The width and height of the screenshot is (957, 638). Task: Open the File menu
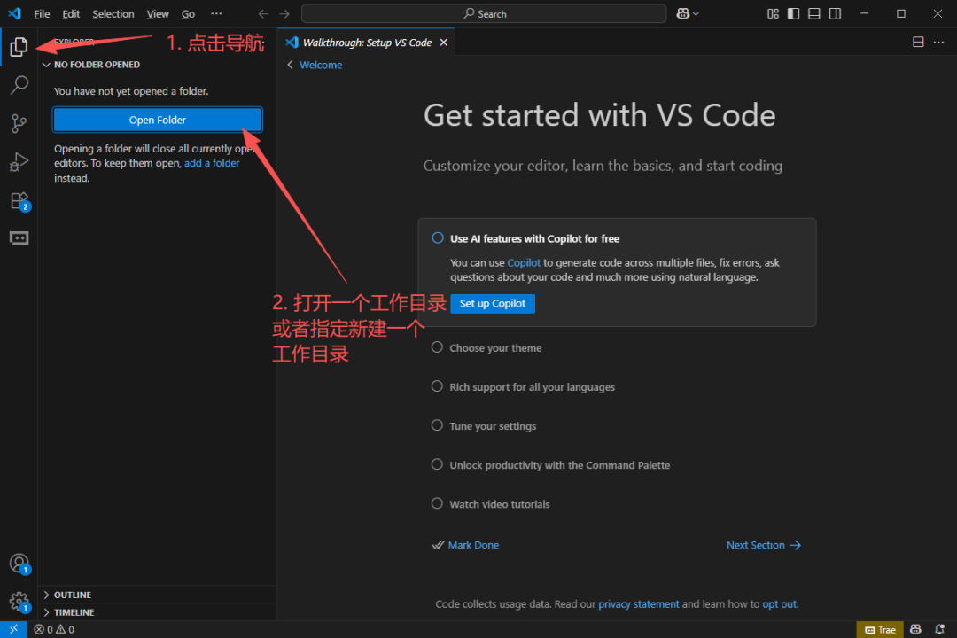click(42, 13)
